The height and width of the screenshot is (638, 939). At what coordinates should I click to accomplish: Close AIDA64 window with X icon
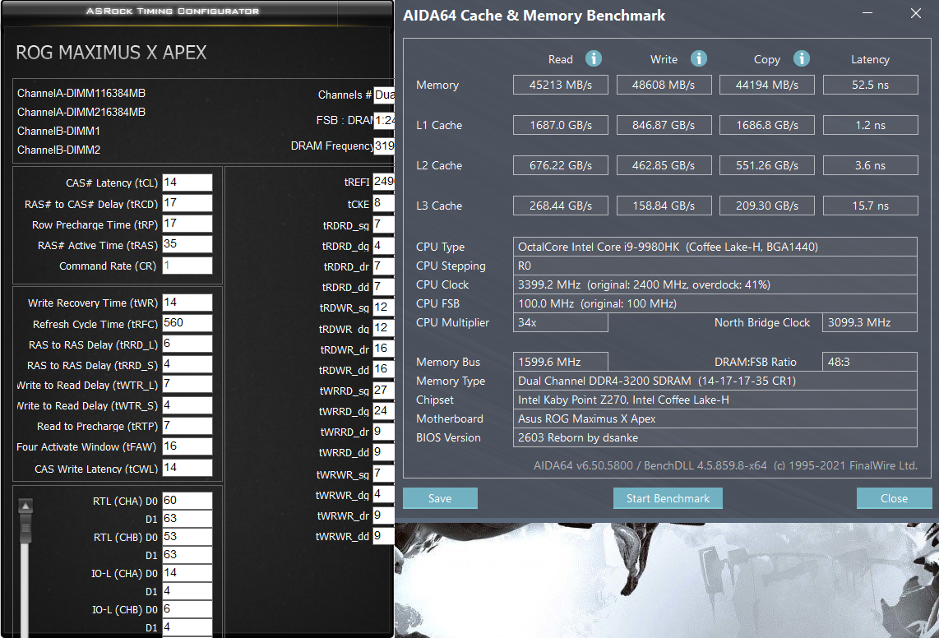coord(916,13)
